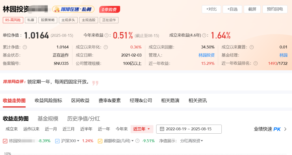Open the 超额收益(几何) dropdown arrow
This screenshot has height=155, width=292.
pyautogui.click(x=132, y=141)
